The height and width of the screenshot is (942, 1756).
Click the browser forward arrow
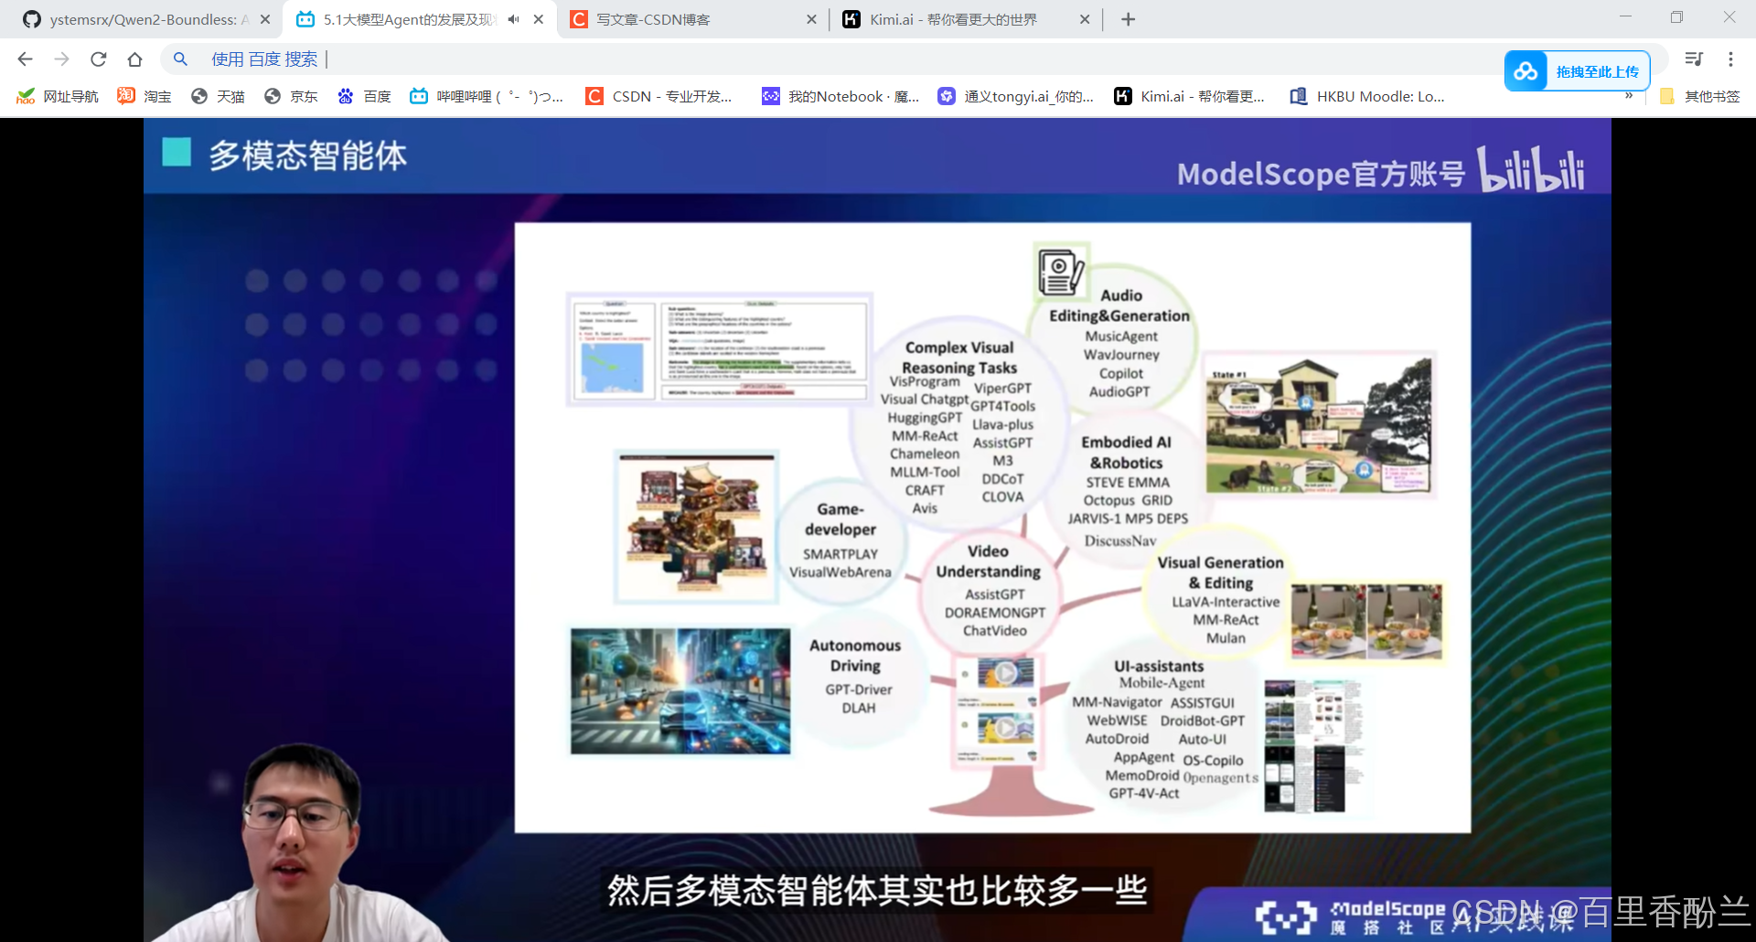[61, 59]
